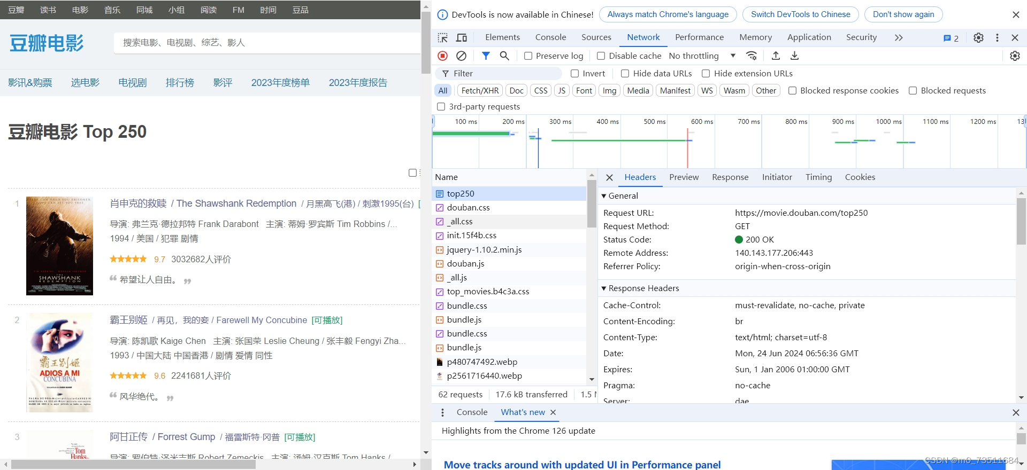Screen dimensions: 1027x470
Task: Switch to the Console tab
Action: pos(550,37)
